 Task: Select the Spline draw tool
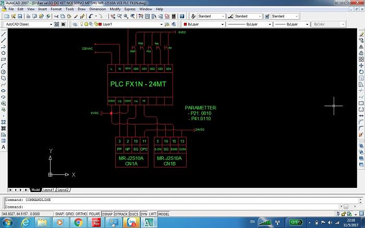pos(4,85)
